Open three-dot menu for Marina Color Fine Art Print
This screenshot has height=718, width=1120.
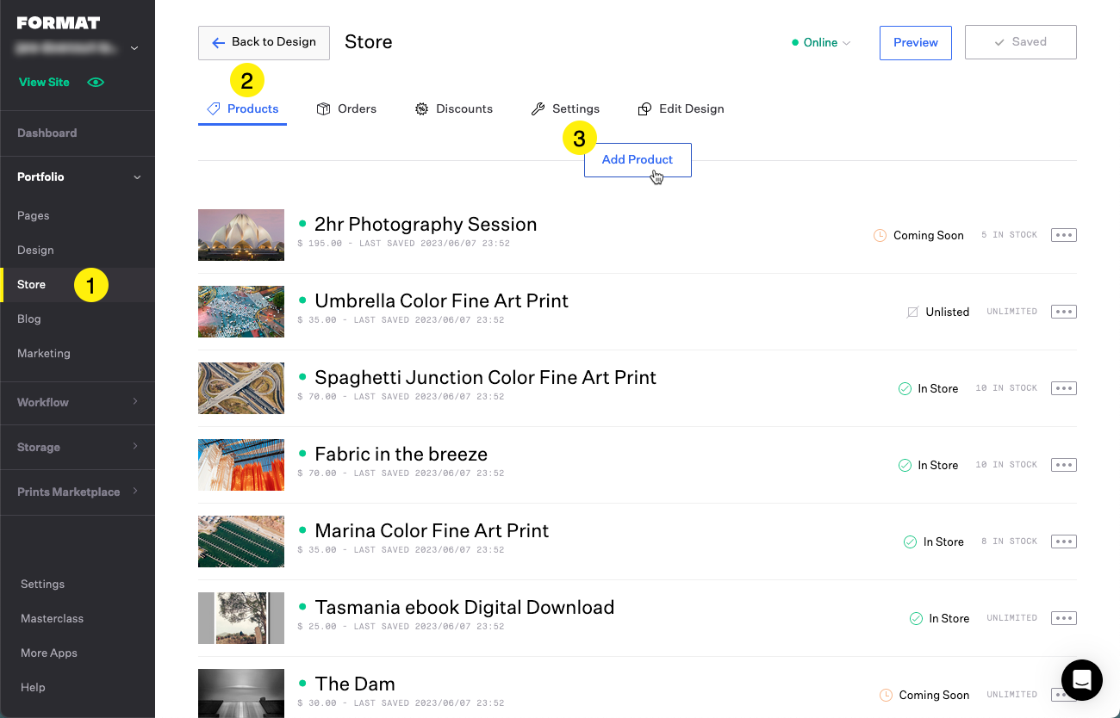1063,542
